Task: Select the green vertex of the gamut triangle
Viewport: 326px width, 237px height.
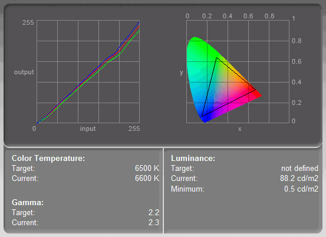Action: [216, 58]
